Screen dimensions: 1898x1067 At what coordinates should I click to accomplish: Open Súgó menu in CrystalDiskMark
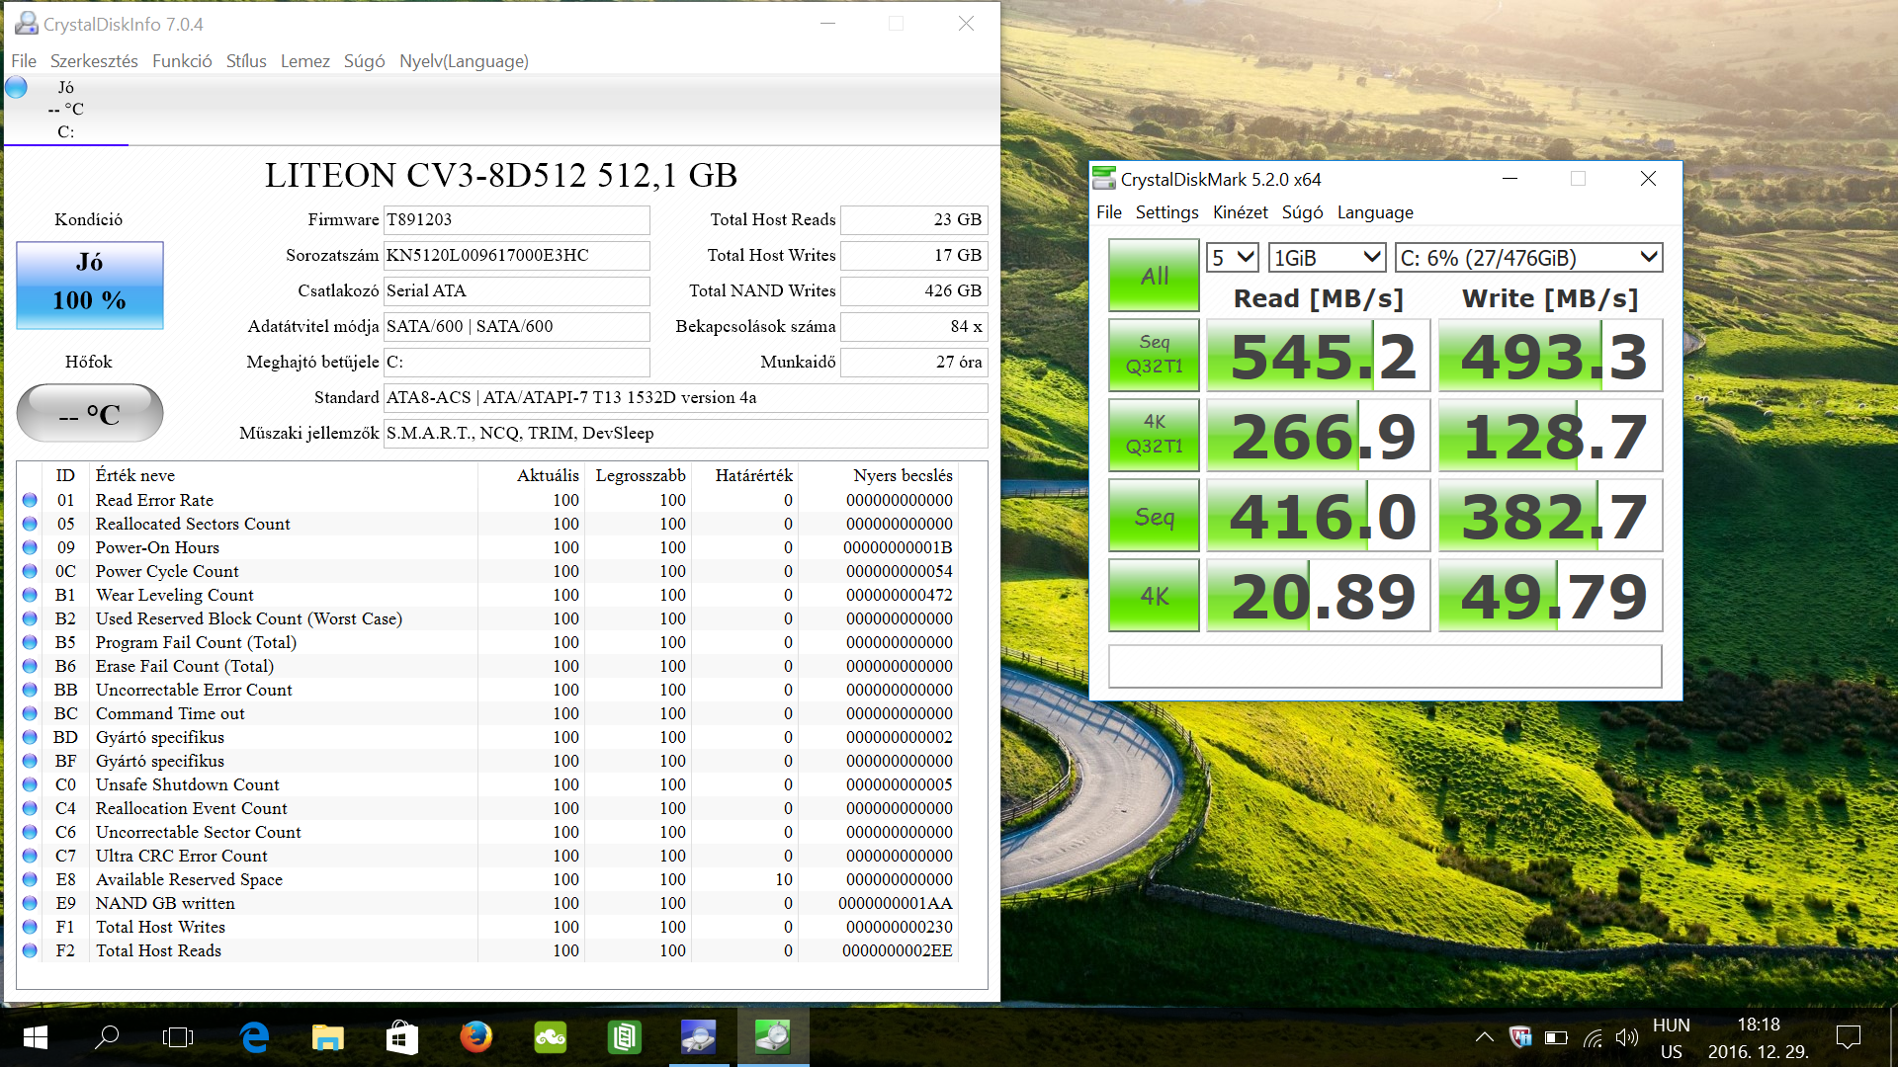1302,212
